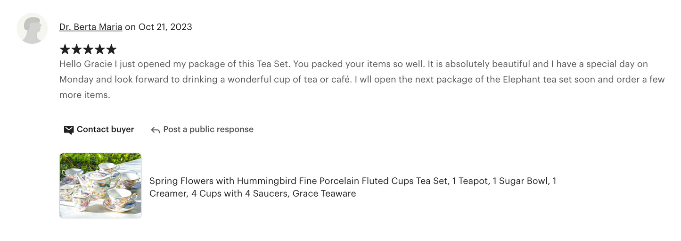Click the envelope icon beside Contact buyer
This screenshot has width=681, height=241.
click(x=69, y=130)
